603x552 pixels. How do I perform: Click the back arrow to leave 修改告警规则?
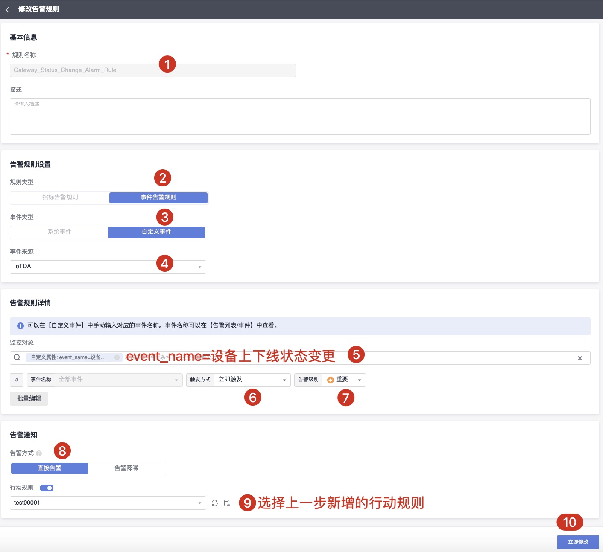pyautogui.click(x=7, y=9)
